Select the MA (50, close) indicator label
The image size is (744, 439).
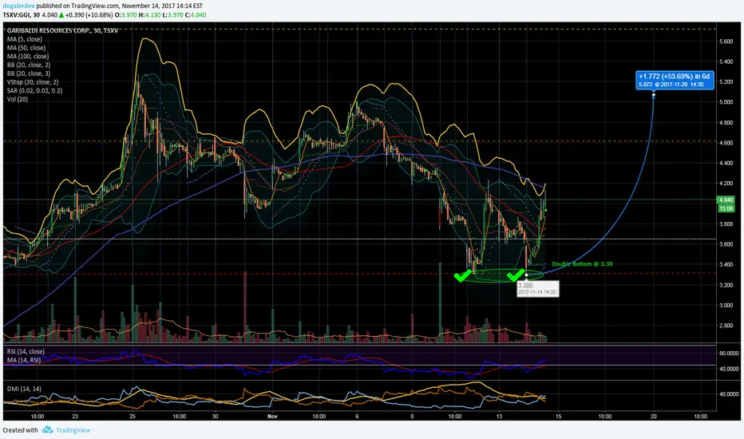click(x=26, y=48)
